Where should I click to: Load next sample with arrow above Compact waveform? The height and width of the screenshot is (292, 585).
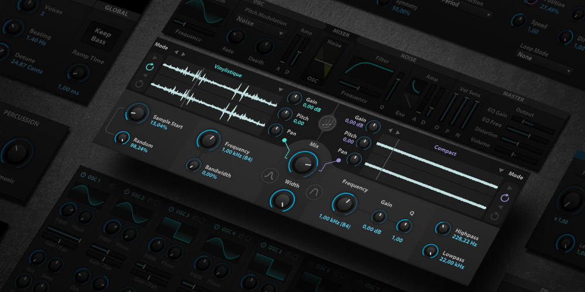coord(397,132)
